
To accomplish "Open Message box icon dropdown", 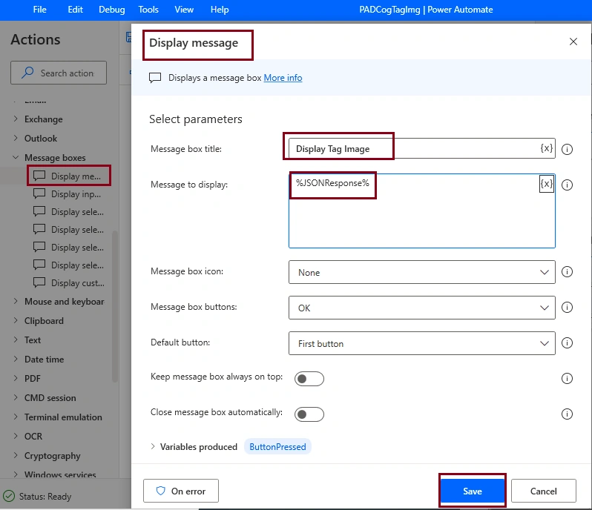I will tap(421, 272).
